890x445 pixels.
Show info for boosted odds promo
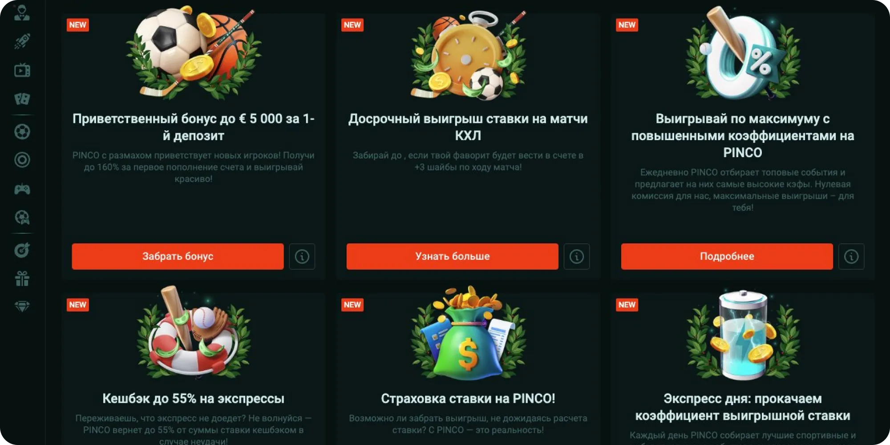click(851, 256)
